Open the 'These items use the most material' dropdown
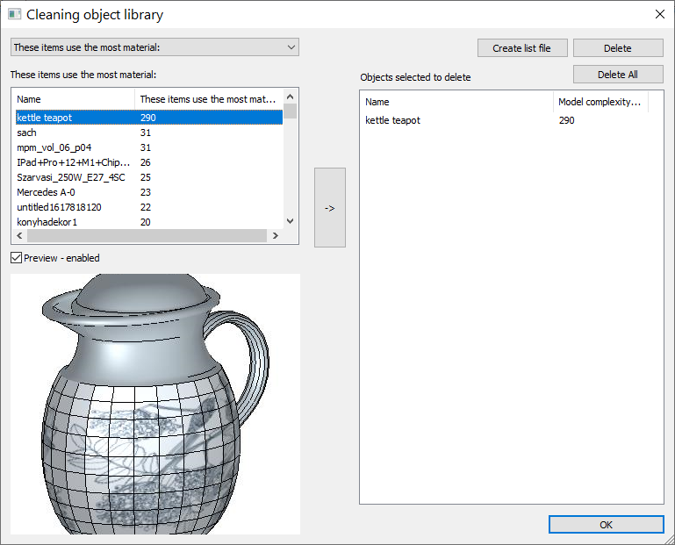The image size is (675, 545). pyautogui.click(x=154, y=47)
